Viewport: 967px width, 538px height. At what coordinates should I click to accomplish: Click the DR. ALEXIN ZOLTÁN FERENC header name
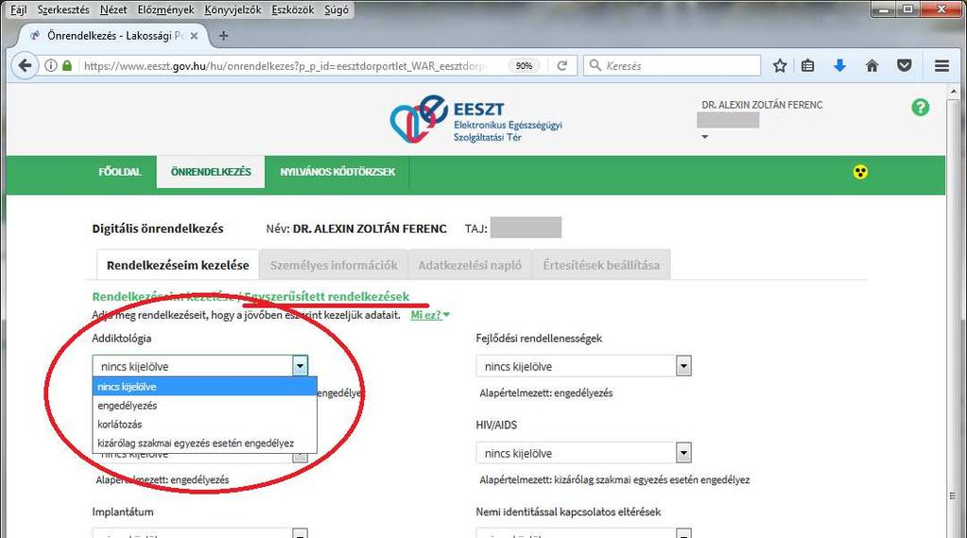click(762, 105)
